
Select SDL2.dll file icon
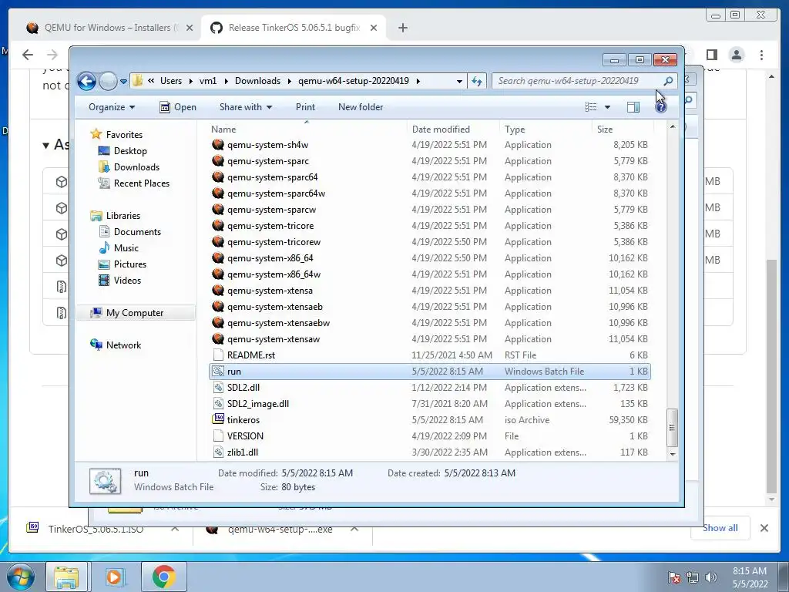[218, 387]
